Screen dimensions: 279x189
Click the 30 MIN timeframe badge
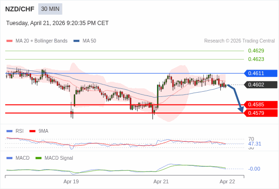50,9
